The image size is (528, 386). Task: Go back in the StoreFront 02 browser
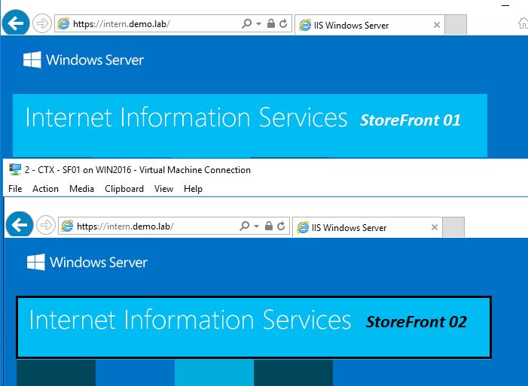[x=19, y=225]
